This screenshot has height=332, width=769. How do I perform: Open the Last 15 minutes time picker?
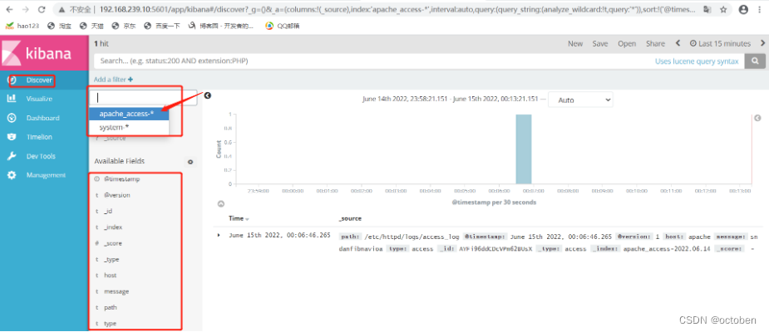[720, 44]
